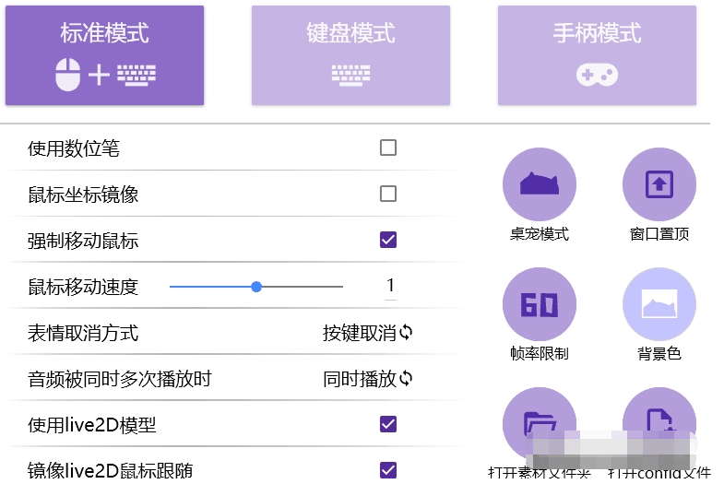Click the mouse speed value field
Screen dimensions: 724x484
[390, 286]
